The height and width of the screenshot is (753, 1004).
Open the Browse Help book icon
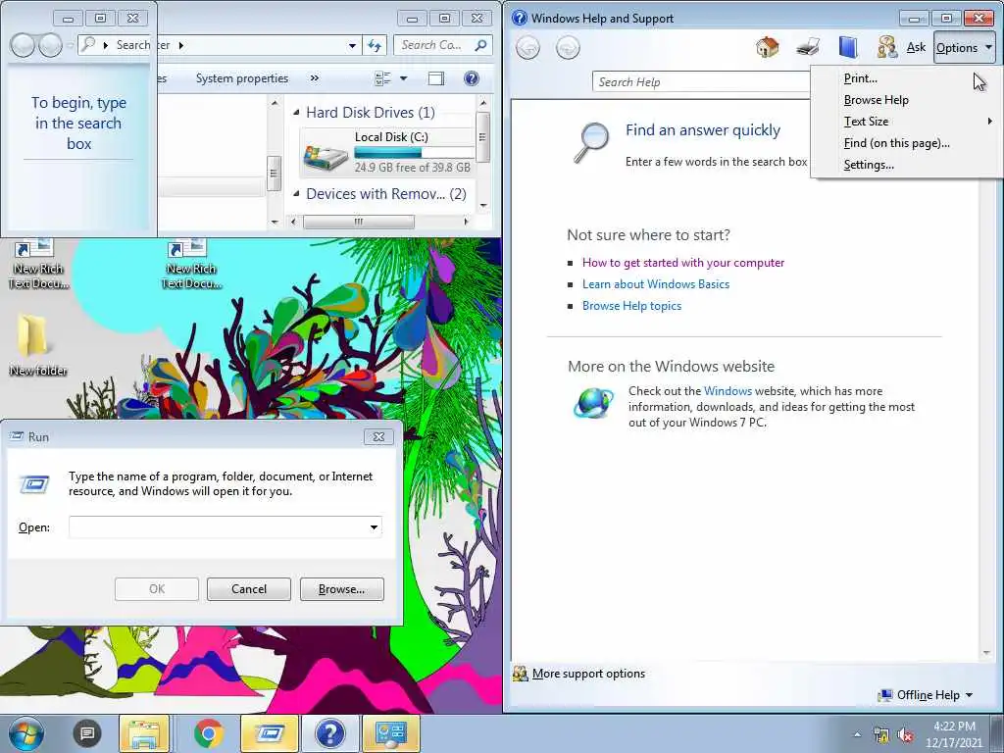point(848,47)
